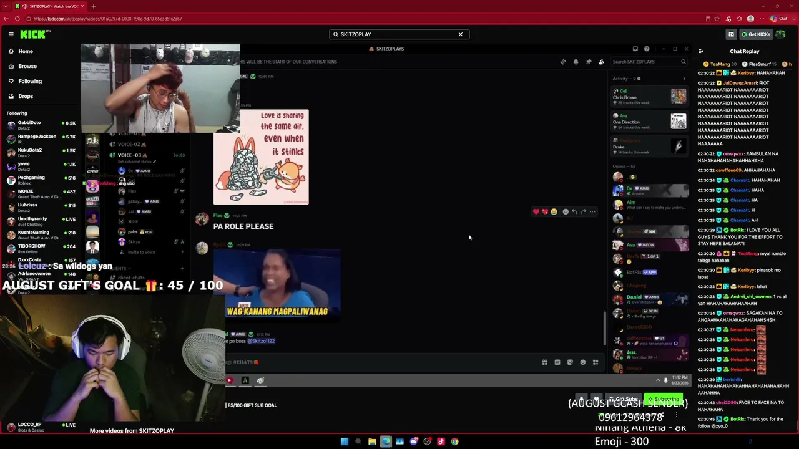Select the SKITZOPLAY browser tab
Viewport: 799px width, 449px height.
pos(50,6)
